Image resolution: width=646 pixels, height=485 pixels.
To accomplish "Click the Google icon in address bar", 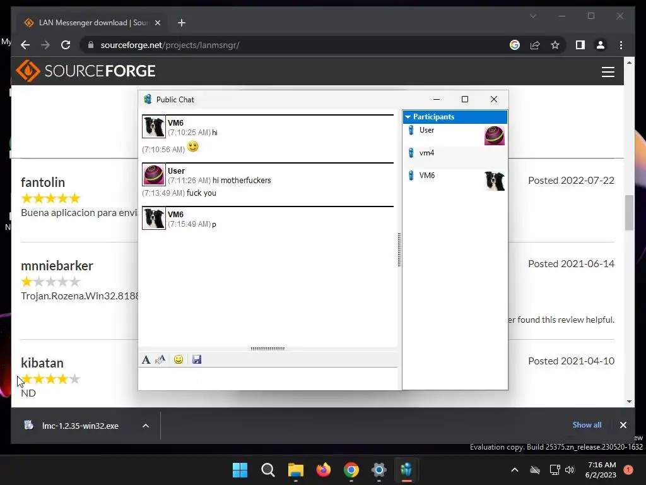I will (515, 45).
